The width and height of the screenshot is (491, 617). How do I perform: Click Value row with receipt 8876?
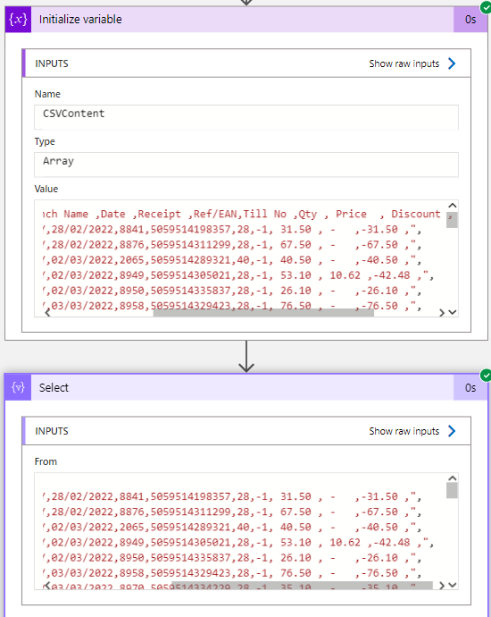232,245
